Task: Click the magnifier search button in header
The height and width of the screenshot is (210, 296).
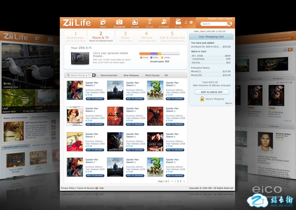Action: coord(229,24)
